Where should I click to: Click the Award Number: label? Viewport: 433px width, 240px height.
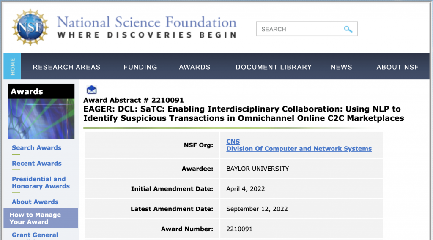click(187, 229)
